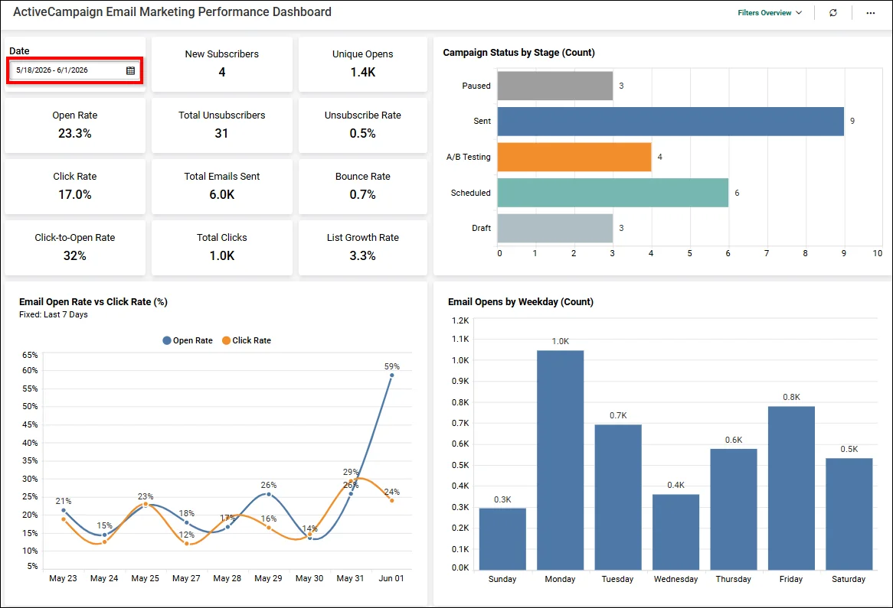The height and width of the screenshot is (608, 893).
Task: Select the Unique Opens 1.4K card
Action: coord(363,63)
